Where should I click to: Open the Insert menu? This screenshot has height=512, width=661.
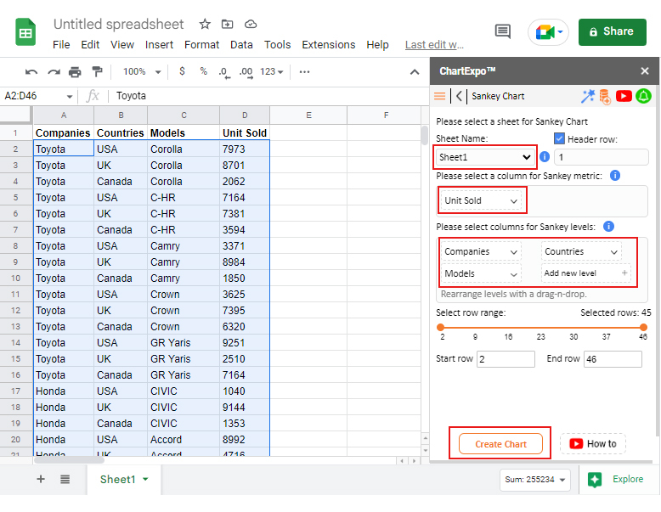point(159,45)
